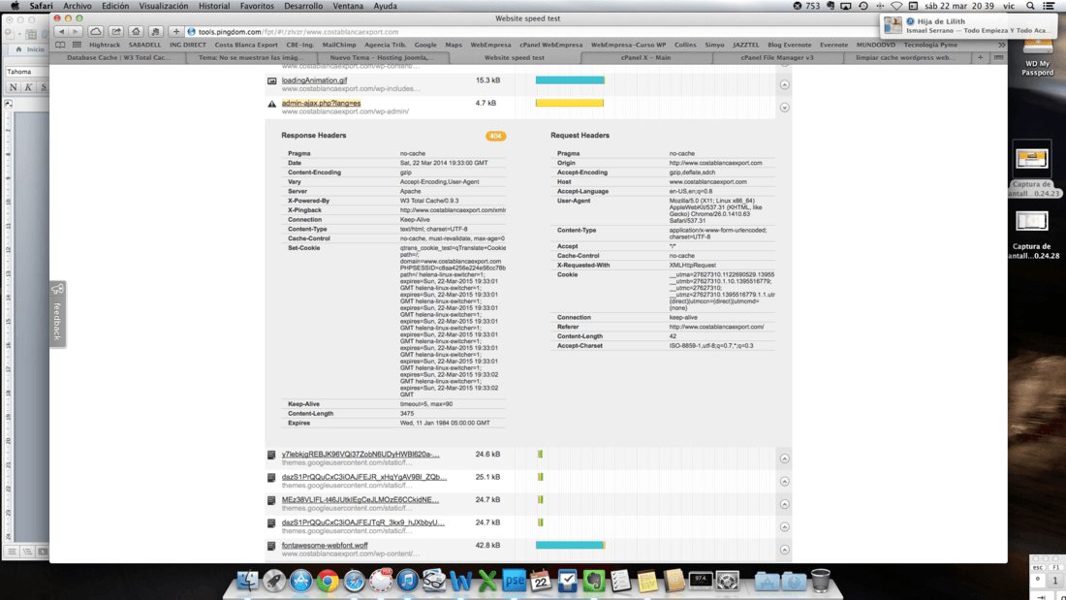Open Microsoft Excel from Dock
1066x600 pixels.
click(487, 581)
